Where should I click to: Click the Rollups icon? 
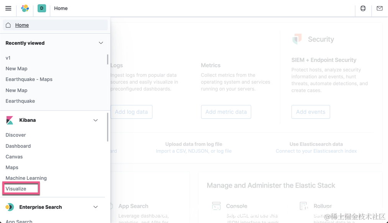[x=303, y=206]
